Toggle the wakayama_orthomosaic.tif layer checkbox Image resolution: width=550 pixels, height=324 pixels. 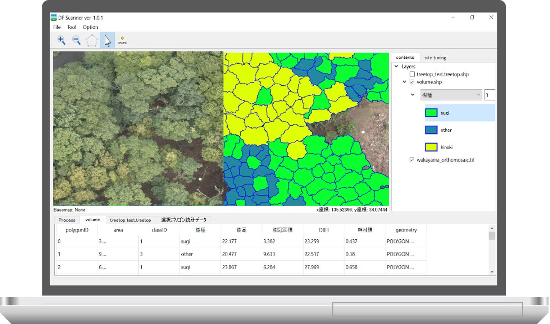tap(412, 160)
